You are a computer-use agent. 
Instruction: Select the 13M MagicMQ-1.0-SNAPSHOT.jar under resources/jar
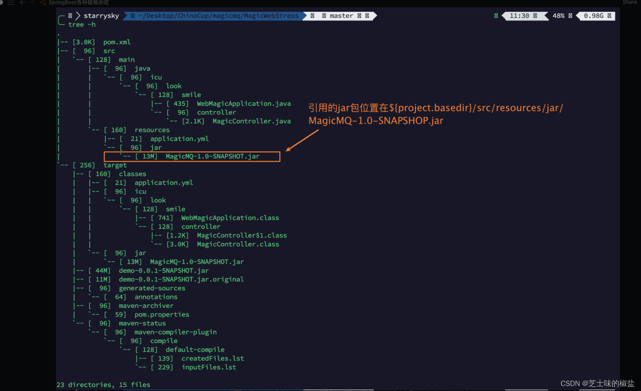(192, 156)
